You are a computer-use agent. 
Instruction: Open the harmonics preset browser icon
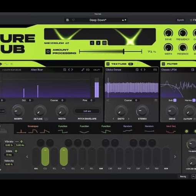[x=65, y=70]
